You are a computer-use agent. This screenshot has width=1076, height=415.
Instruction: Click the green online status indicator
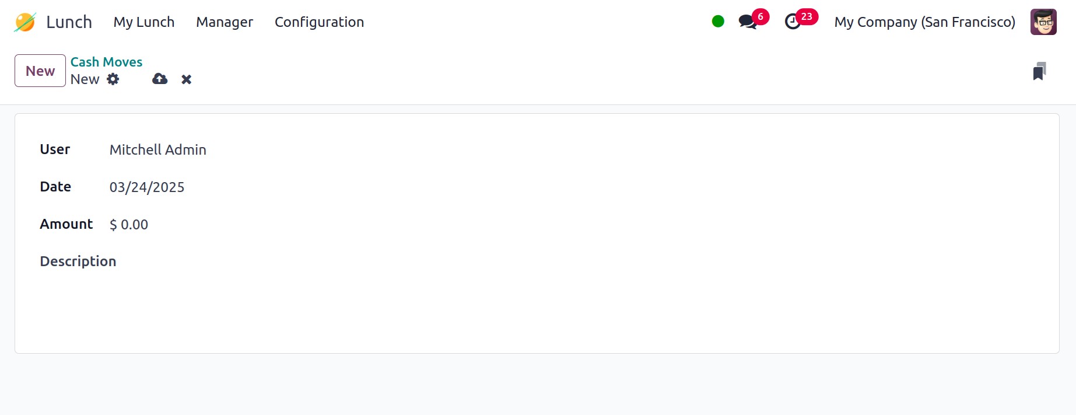[718, 22]
